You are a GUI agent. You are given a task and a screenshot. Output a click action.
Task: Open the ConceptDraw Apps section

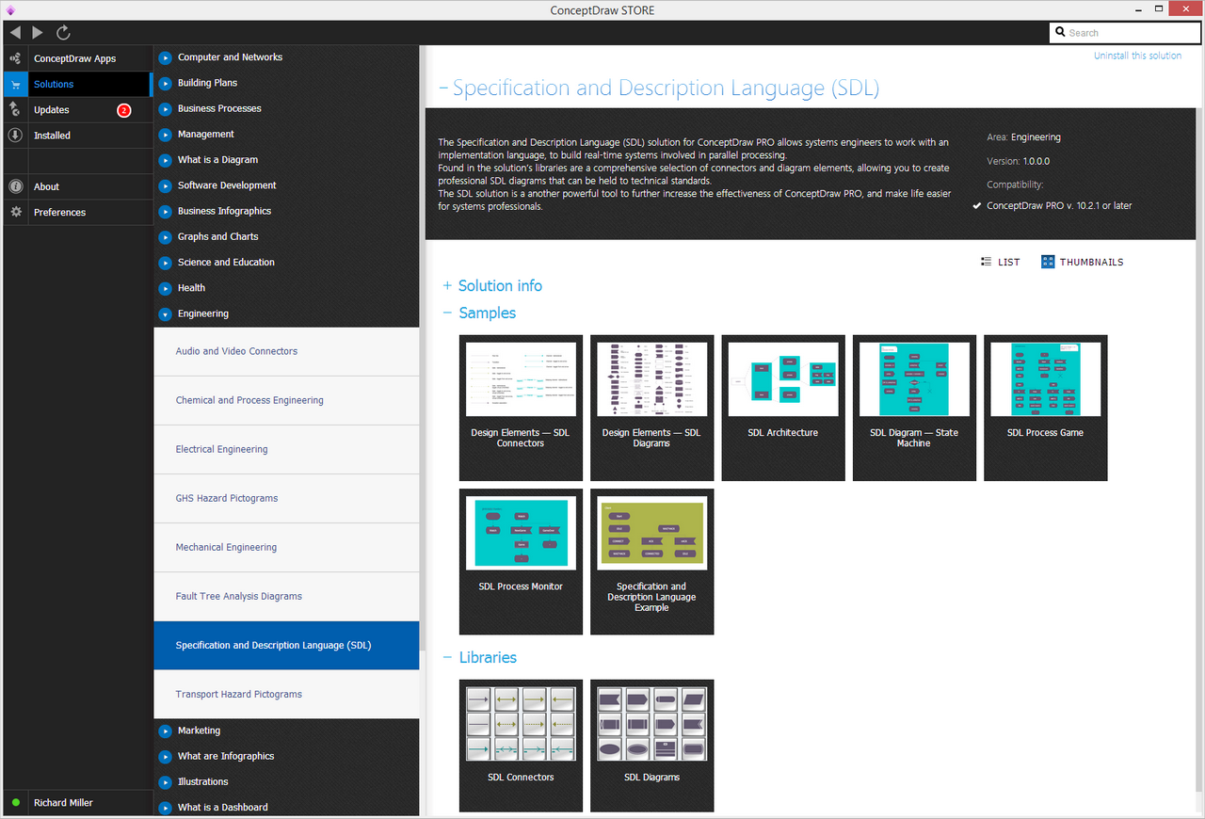(77, 58)
